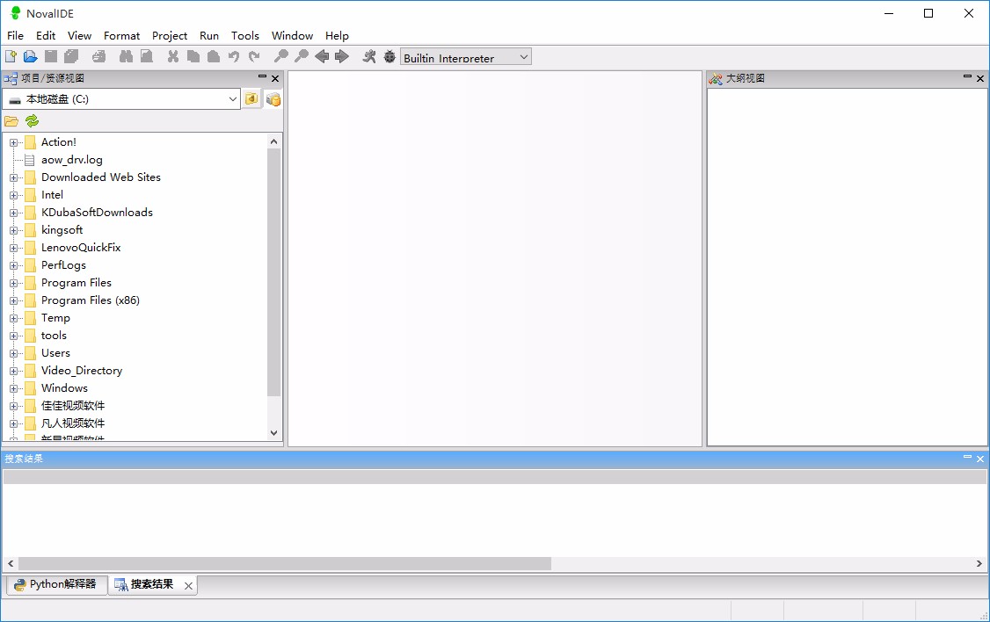This screenshot has height=622, width=990.
Task: Select the 佳佳视频软件 folder
Action: [x=73, y=406]
